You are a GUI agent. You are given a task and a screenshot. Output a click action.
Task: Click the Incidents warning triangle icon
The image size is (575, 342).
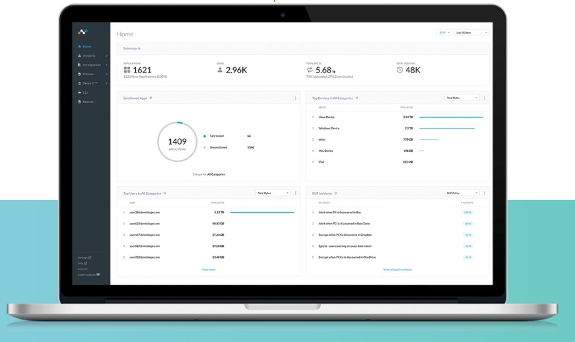click(79, 55)
